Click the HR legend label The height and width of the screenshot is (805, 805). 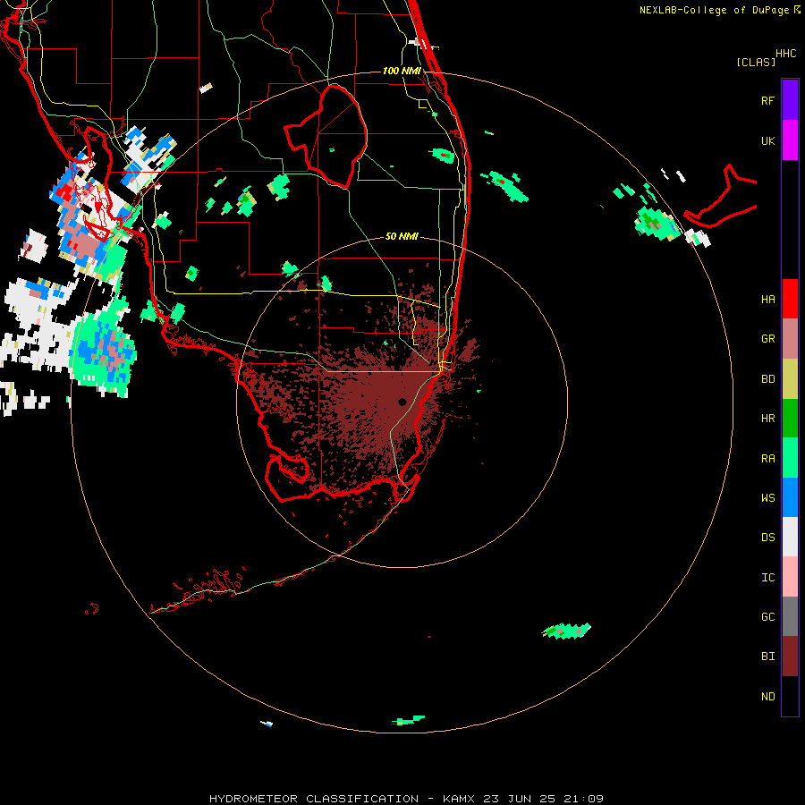[x=767, y=419]
